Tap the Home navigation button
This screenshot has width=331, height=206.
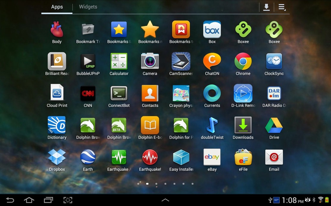pyautogui.click(x=29, y=200)
